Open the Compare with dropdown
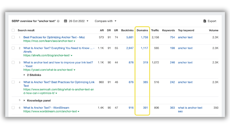 click(106, 21)
